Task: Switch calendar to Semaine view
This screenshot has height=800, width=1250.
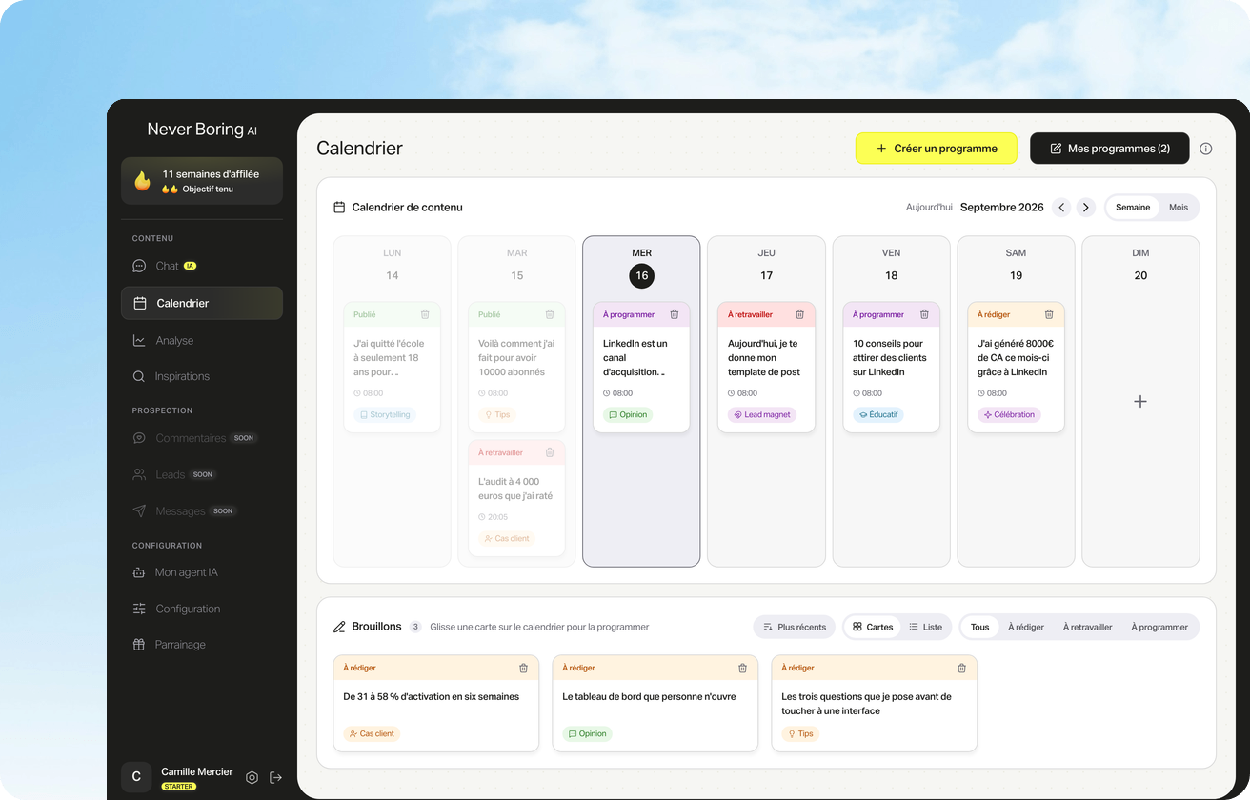Action: (1133, 208)
